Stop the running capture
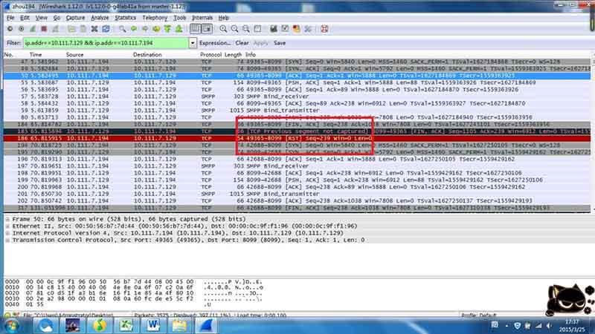The height and width of the screenshot is (334, 595). 44,29
